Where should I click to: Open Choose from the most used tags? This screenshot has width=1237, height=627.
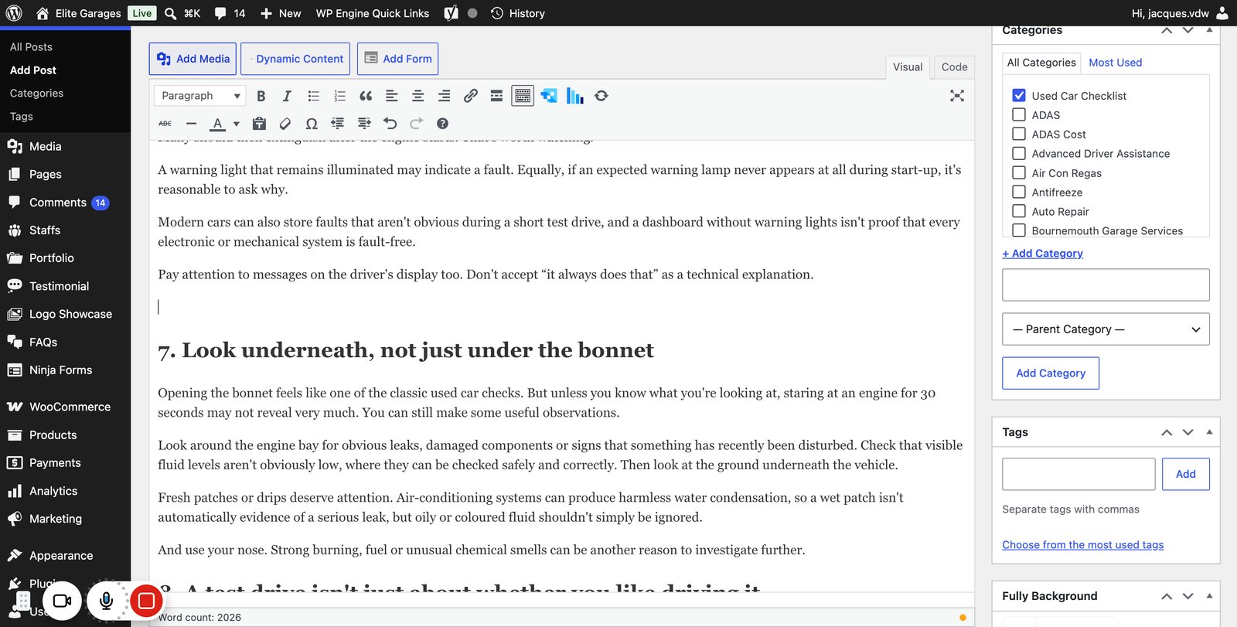(x=1082, y=545)
